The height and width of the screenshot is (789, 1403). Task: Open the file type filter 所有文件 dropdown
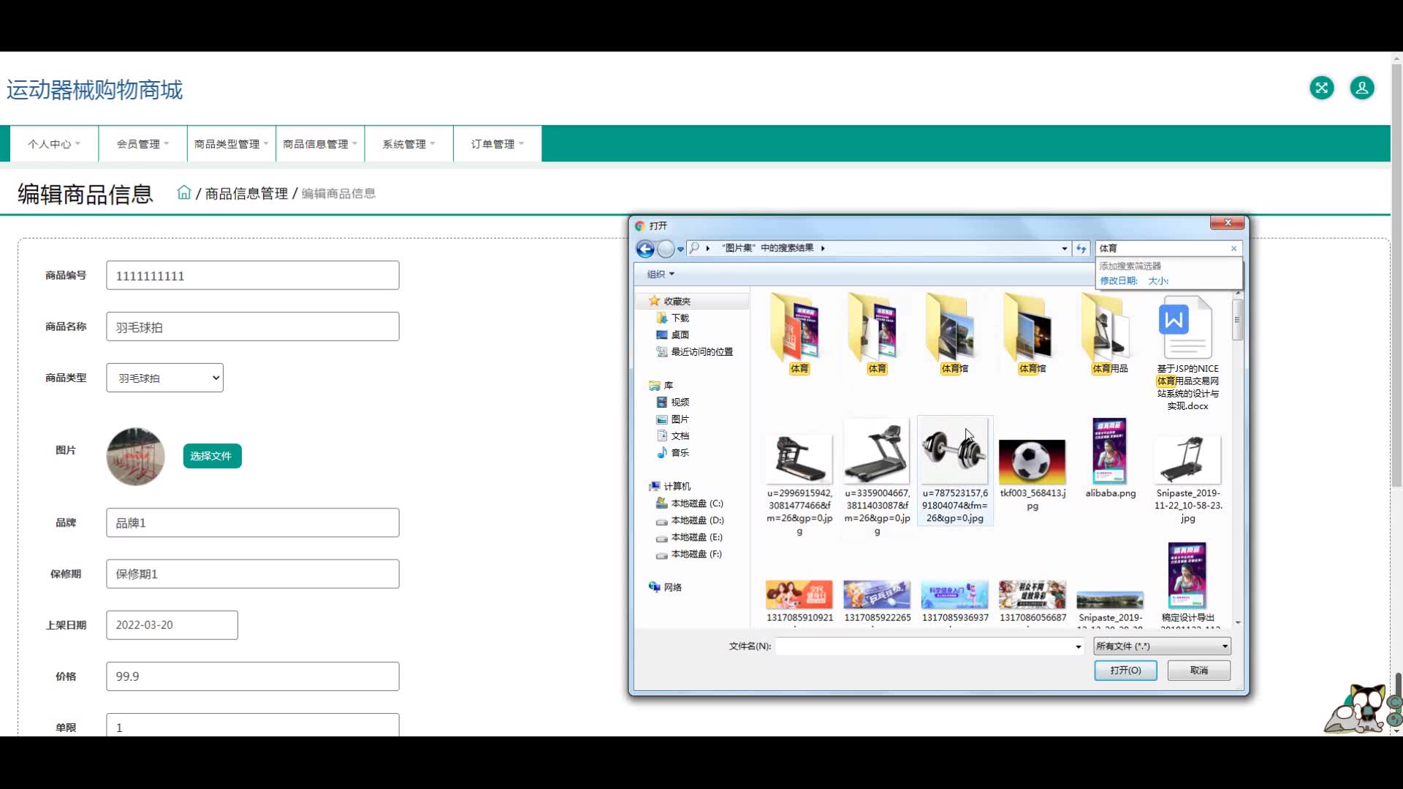[x=1162, y=646]
